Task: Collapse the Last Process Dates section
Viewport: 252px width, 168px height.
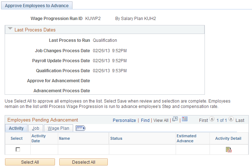Action: pos(10,29)
